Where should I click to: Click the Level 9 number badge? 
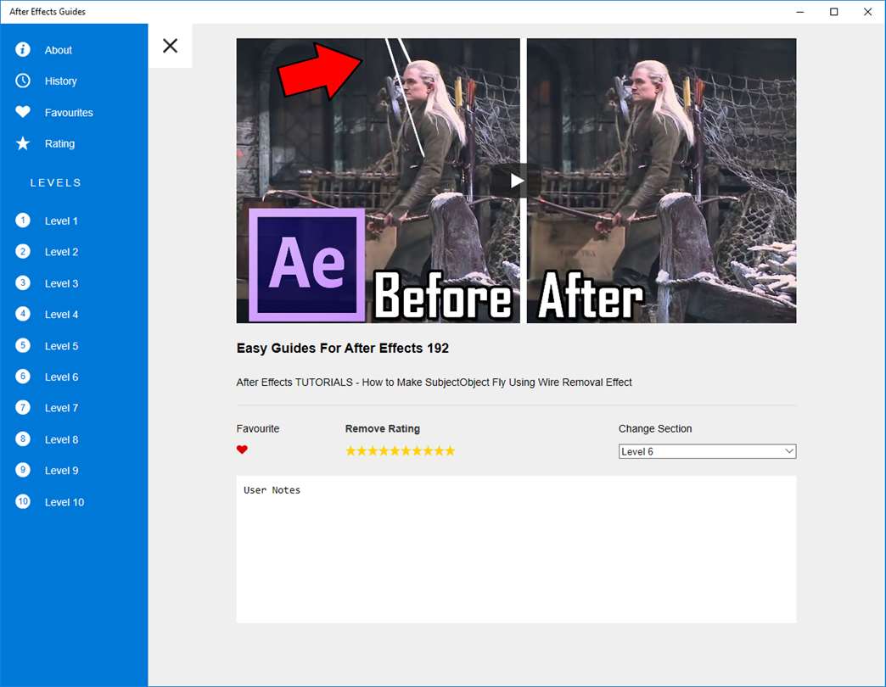point(23,470)
